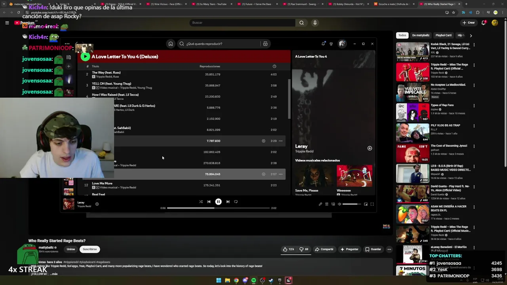
Task: Open the Spotify miniplayer
Action: tap(366, 204)
